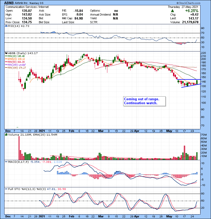211x219 pixels.
Task: Click the MA(200) undef legend entry
Action: [x=15, y=65]
